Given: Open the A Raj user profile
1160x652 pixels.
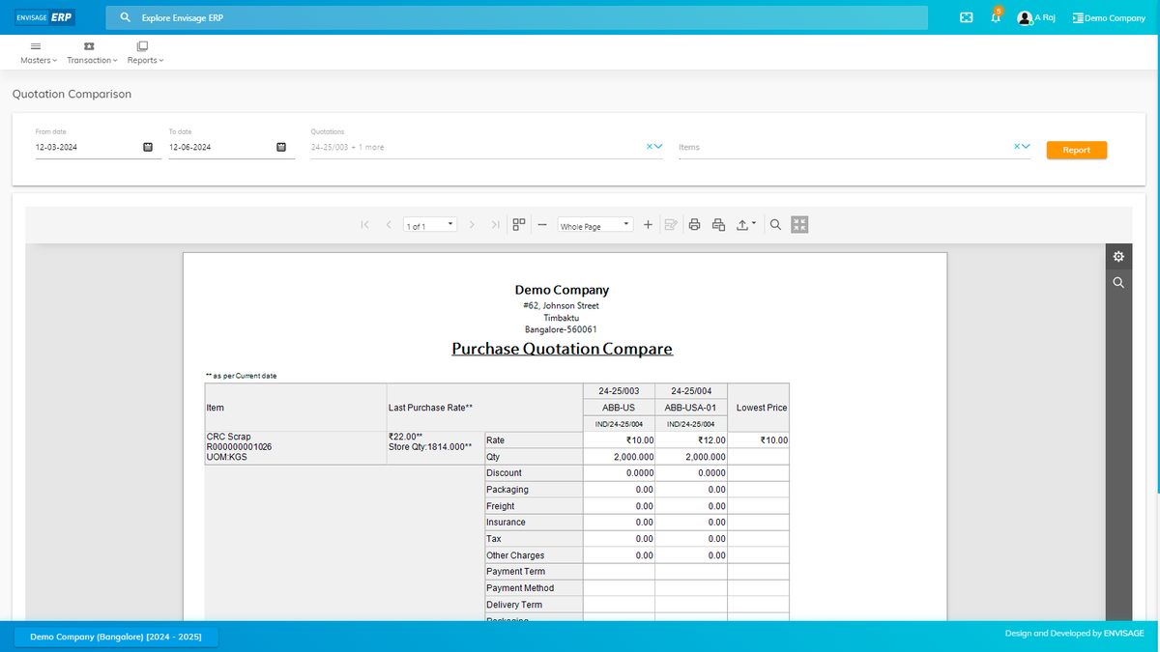Looking at the screenshot, I should point(1035,17).
